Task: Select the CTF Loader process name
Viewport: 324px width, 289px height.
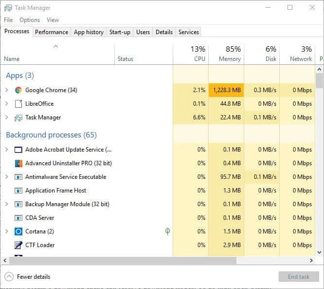Action: click(x=40, y=245)
